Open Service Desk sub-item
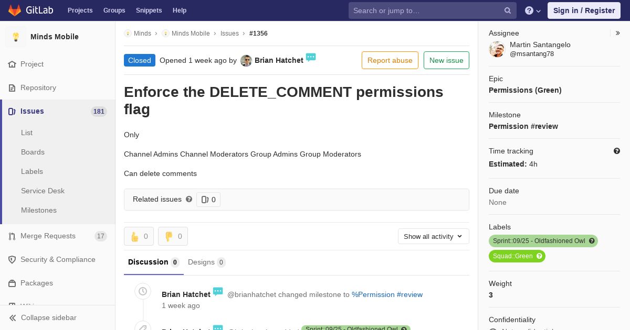The image size is (630, 330). pos(43,191)
